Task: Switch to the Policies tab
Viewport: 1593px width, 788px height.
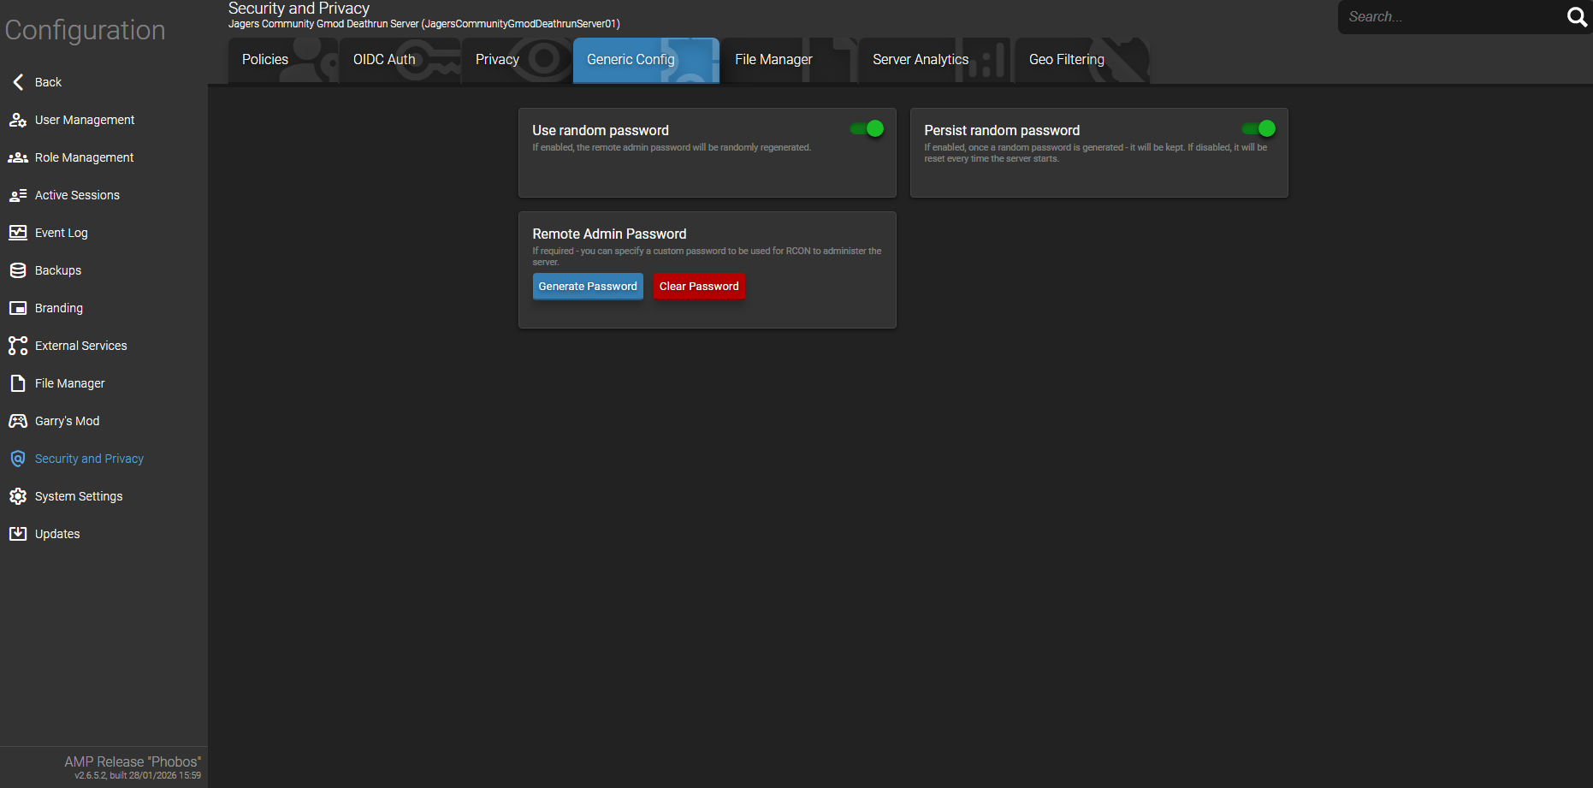Action: (x=265, y=60)
